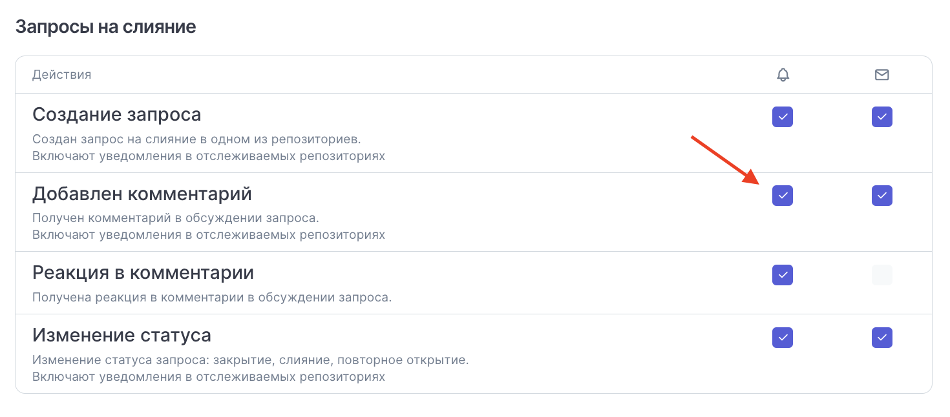Screen dimensions: 950x417
Task: Click the Действия column header
Action: pos(61,75)
